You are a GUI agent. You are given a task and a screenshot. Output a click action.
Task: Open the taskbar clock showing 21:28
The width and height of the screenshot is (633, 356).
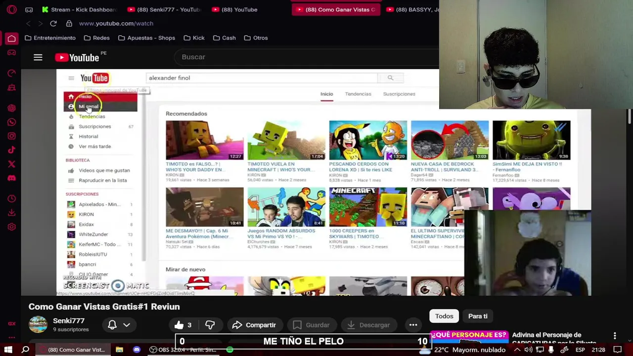click(x=598, y=350)
